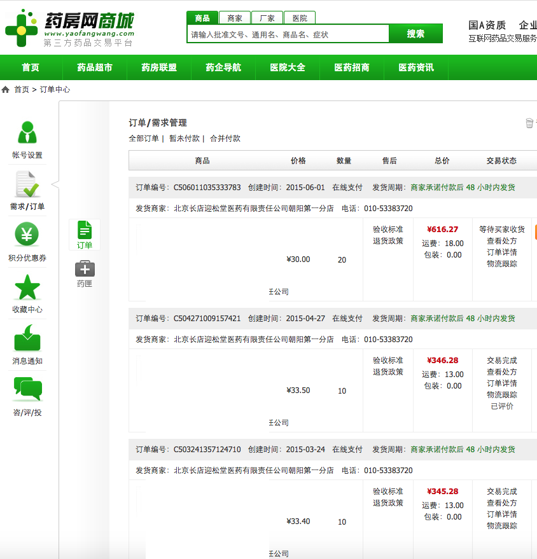The height and width of the screenshot is (559, 537).
Task: Open 医院大全 navigation item
Action: (x=288, y=67)
